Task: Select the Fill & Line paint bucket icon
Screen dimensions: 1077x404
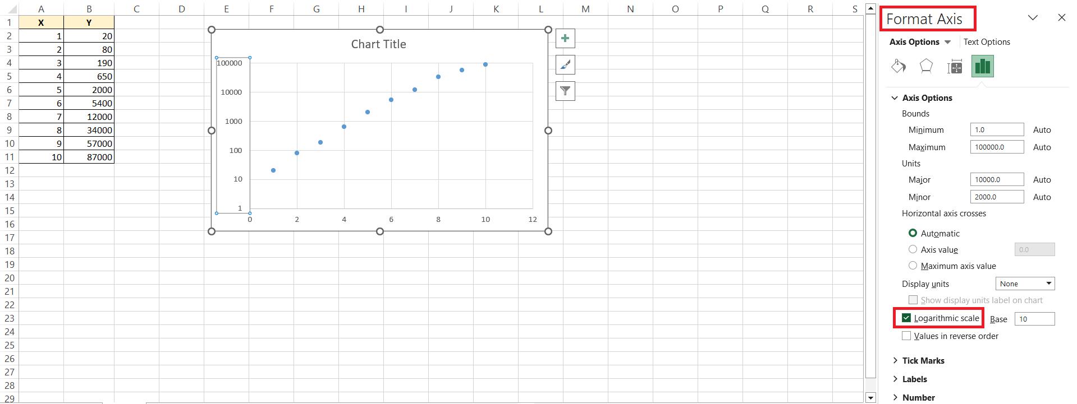Action: click(x=899, y=66)
